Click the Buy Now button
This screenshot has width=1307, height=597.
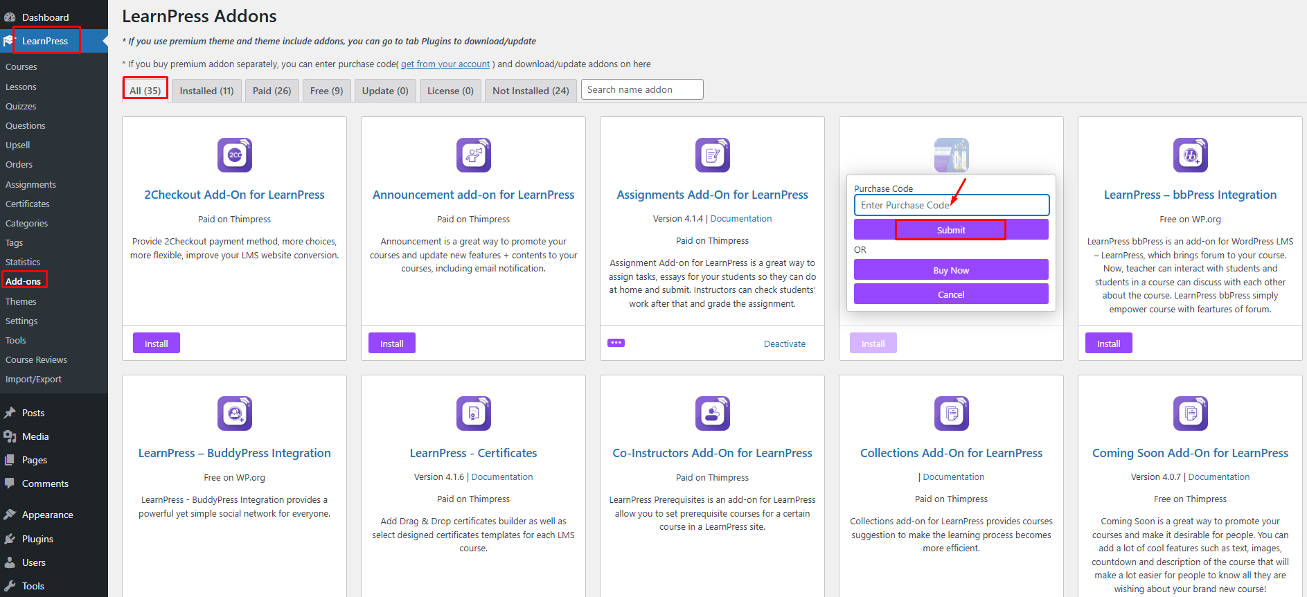tap(951, 270)
